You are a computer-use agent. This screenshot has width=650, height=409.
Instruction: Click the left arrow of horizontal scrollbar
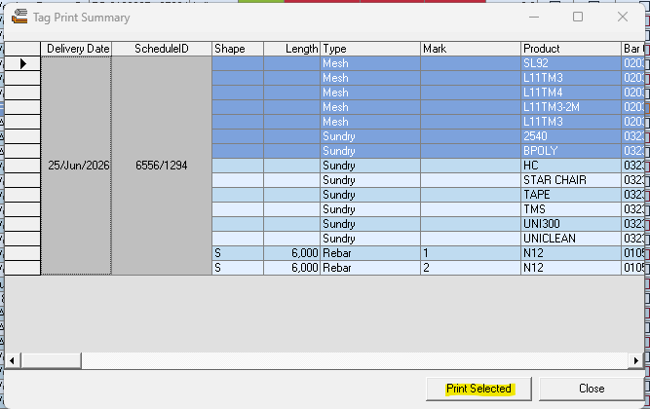click(13, 360)
